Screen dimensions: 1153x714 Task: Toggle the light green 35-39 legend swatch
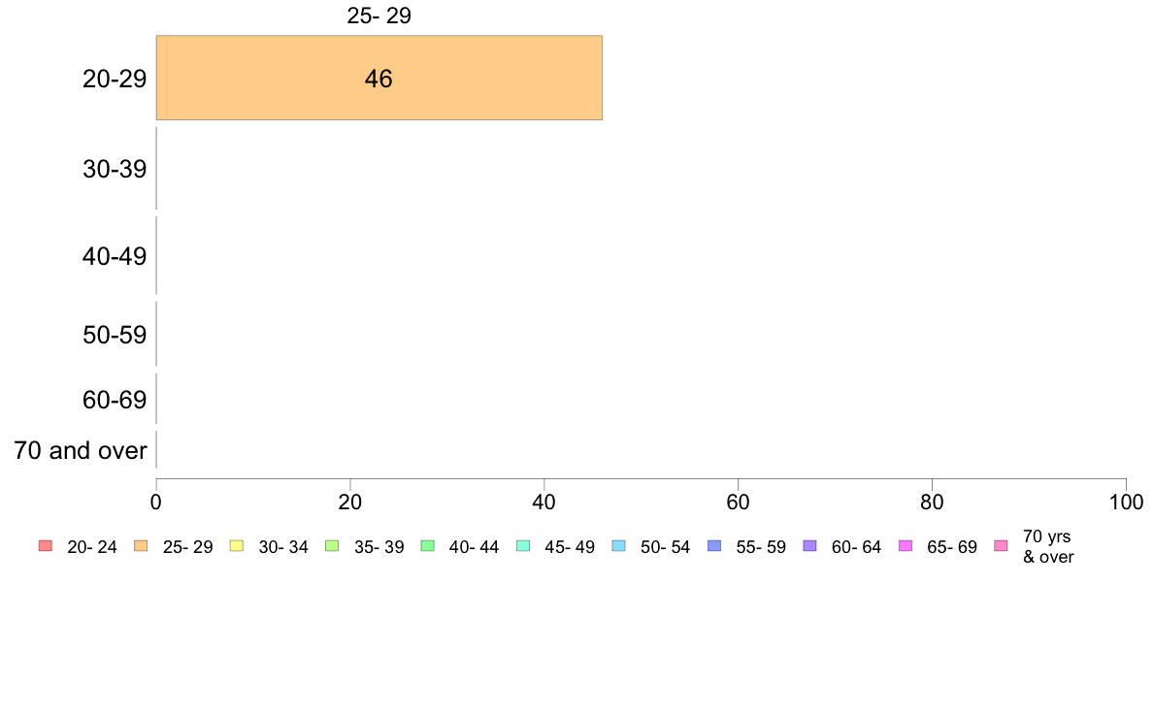pos(332,545)
